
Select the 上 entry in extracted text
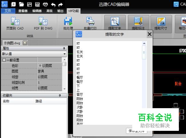coord(78,90)
